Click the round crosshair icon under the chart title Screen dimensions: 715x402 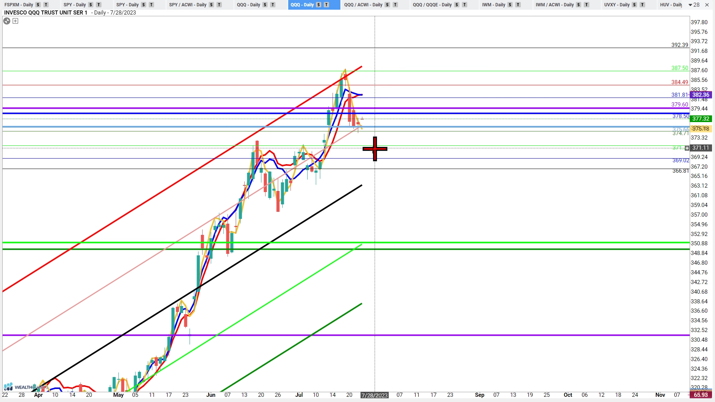point(7,21)
